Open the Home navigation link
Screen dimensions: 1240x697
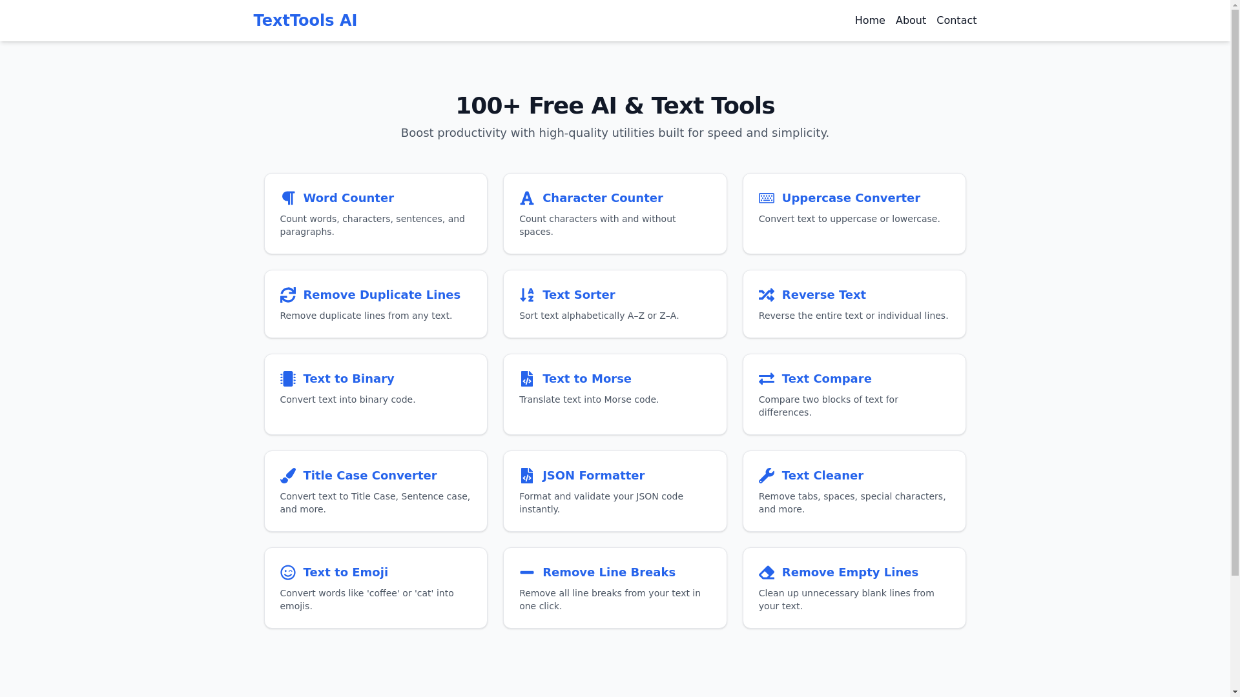[870, 21]
